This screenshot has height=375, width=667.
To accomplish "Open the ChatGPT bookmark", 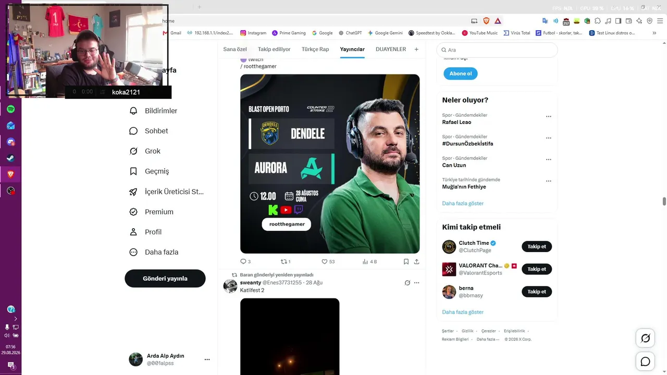I will click(x=350, y=33).
